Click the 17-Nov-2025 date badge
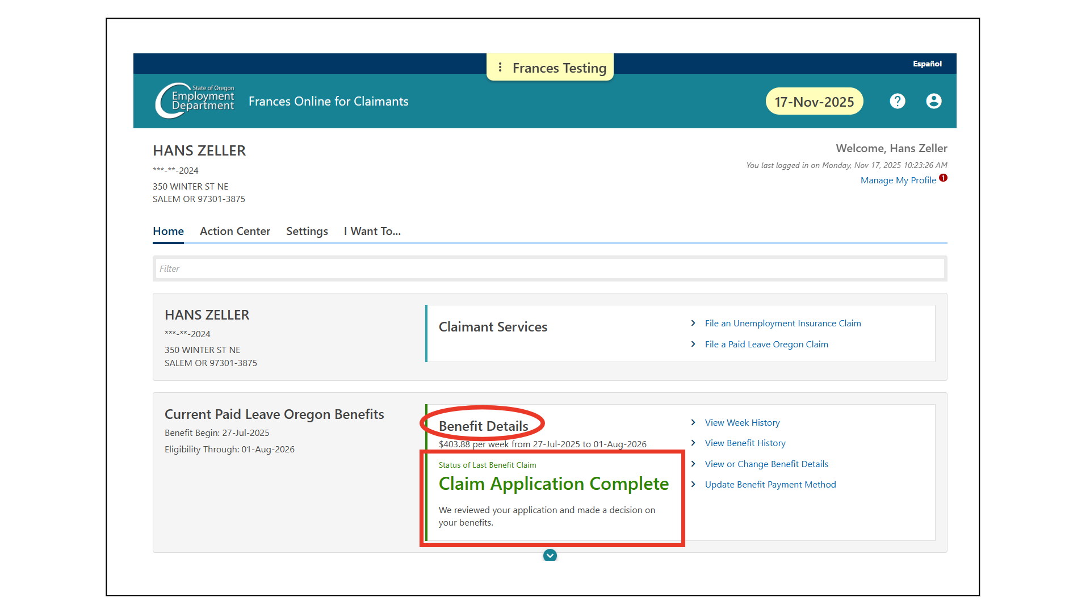This screenshot has height=613, width=1090. (814, 102)
